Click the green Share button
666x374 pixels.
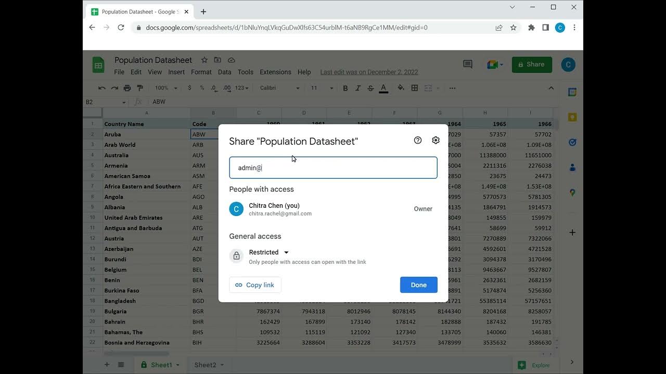point(532,64)
